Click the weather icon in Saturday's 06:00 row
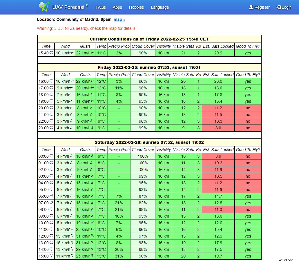This screenshot has height=263, width=299. point(52,196)
